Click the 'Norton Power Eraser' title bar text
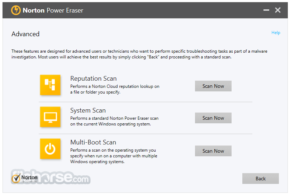This screenshot has height=195, width=290. tap(53, 10)
